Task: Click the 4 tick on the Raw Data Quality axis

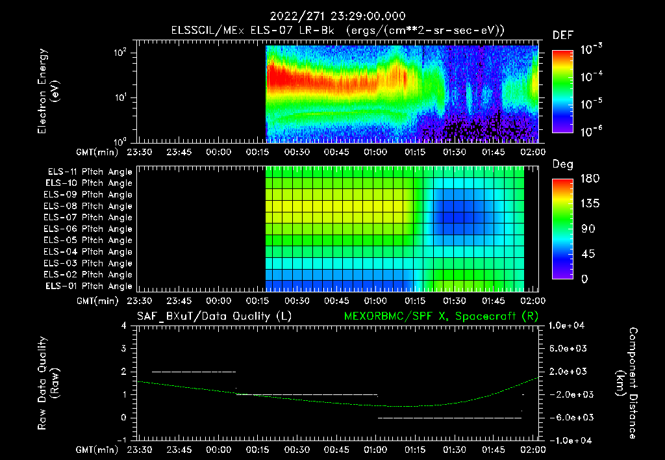Action: pyautogui.click(x=124, y=326)
